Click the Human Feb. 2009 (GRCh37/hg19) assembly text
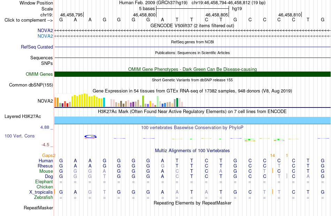Viewport: 331px width, 216px height. coord(153,3)
